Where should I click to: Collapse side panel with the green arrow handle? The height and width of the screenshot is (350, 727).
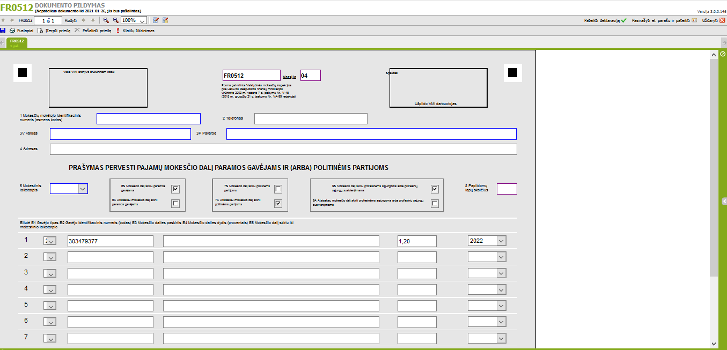724,202
